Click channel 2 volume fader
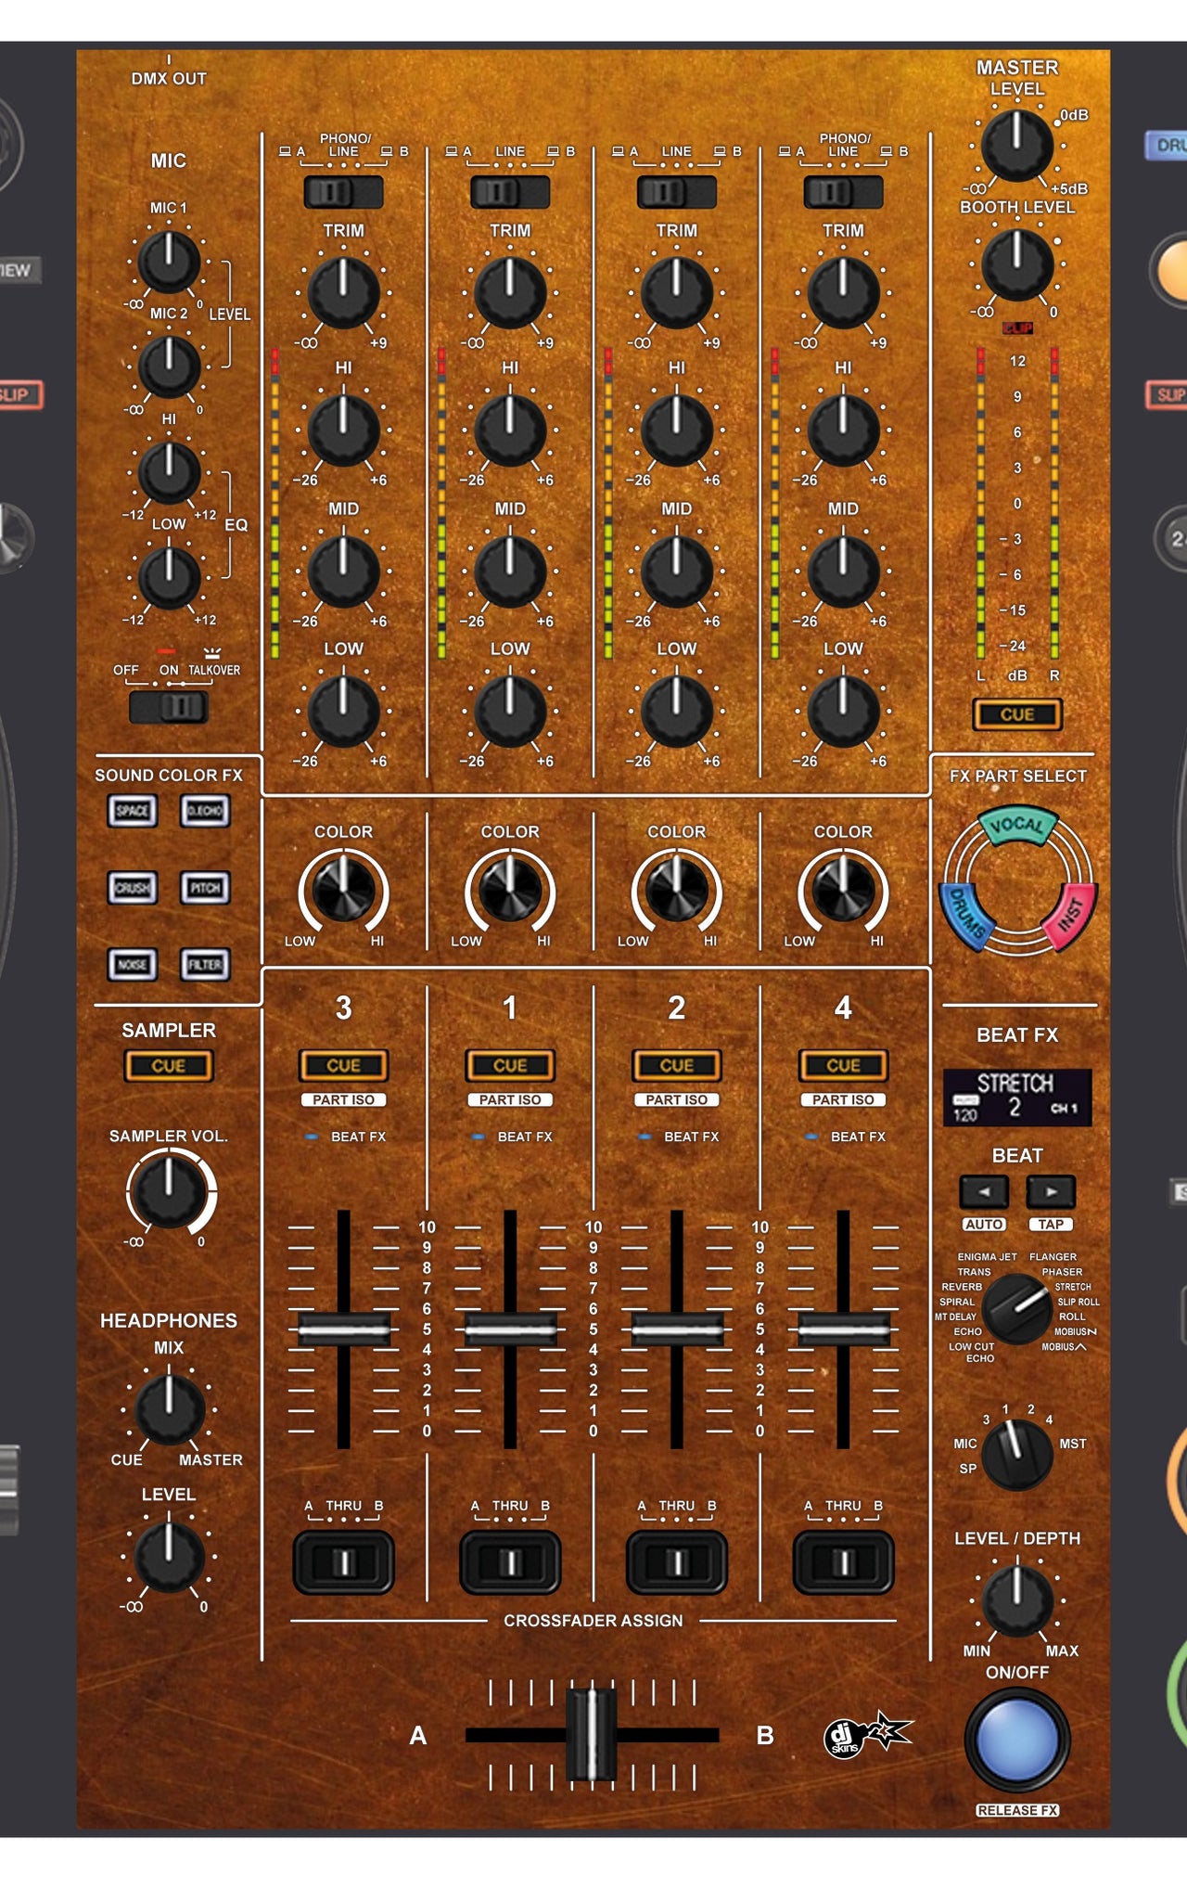The width and height of the screenshot is (1187, 1888). [x=677, y=1329]
